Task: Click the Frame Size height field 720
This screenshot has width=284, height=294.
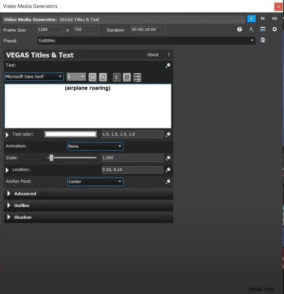Action: tap(86, 30)
